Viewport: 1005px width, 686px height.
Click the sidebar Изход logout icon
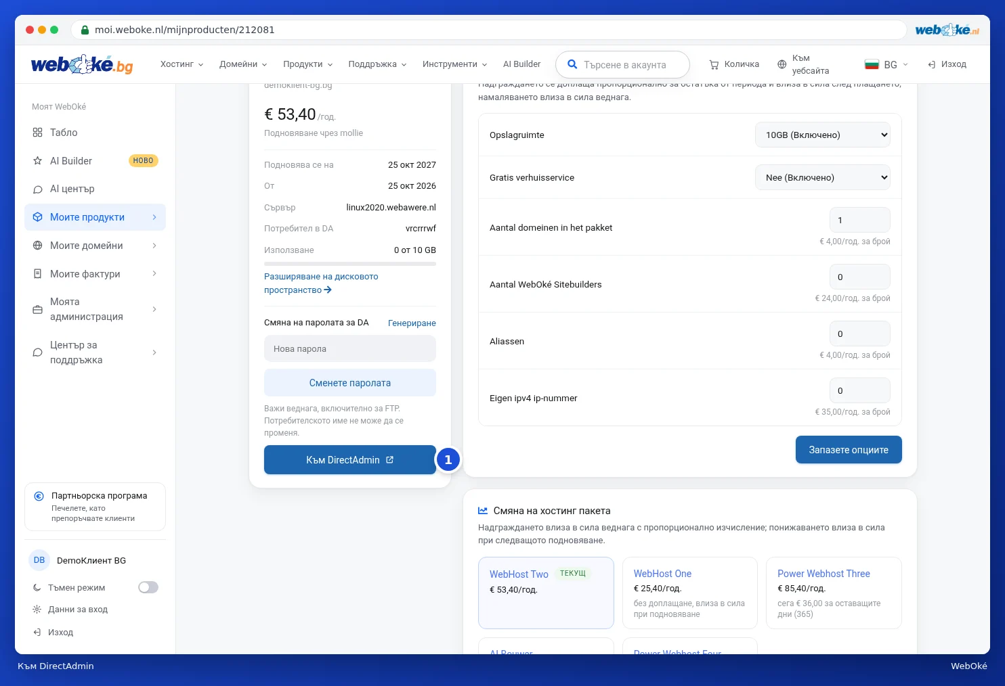(37, 633)
